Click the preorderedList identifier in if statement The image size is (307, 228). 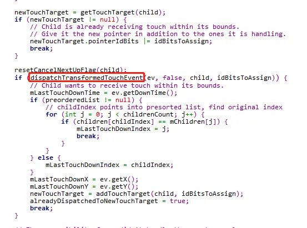(x=72, y=100)
